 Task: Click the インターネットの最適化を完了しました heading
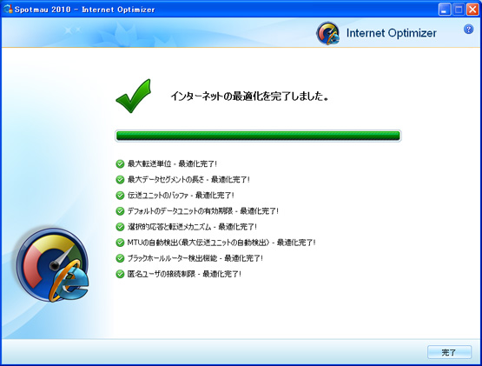(249, 96)
